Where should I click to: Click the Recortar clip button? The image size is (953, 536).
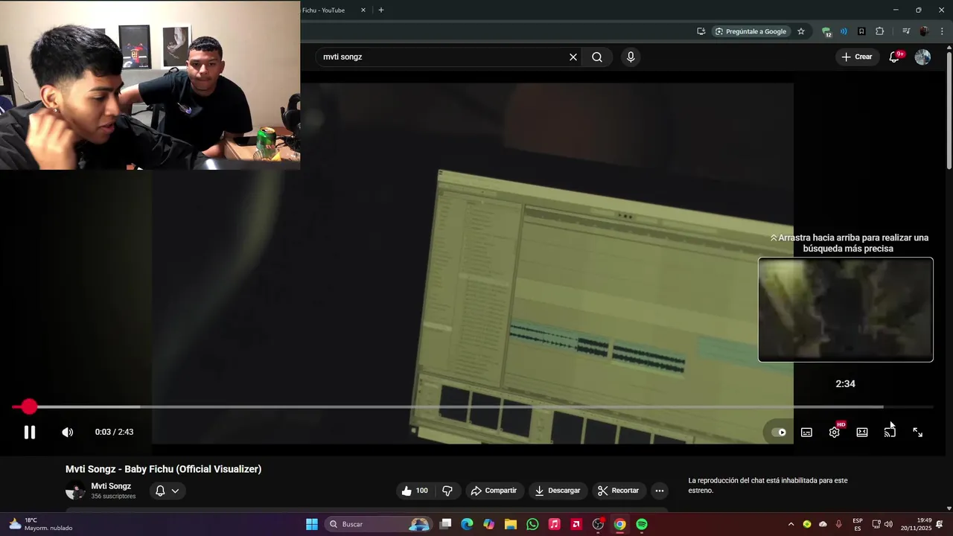[618, 491]
